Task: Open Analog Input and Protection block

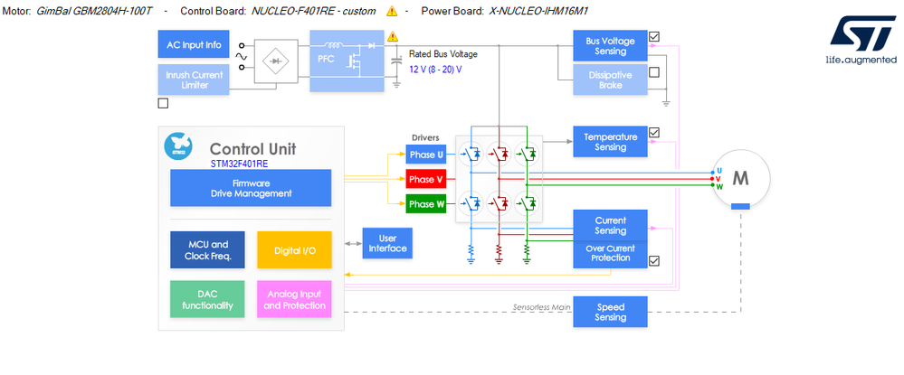Action: (294, 299)
